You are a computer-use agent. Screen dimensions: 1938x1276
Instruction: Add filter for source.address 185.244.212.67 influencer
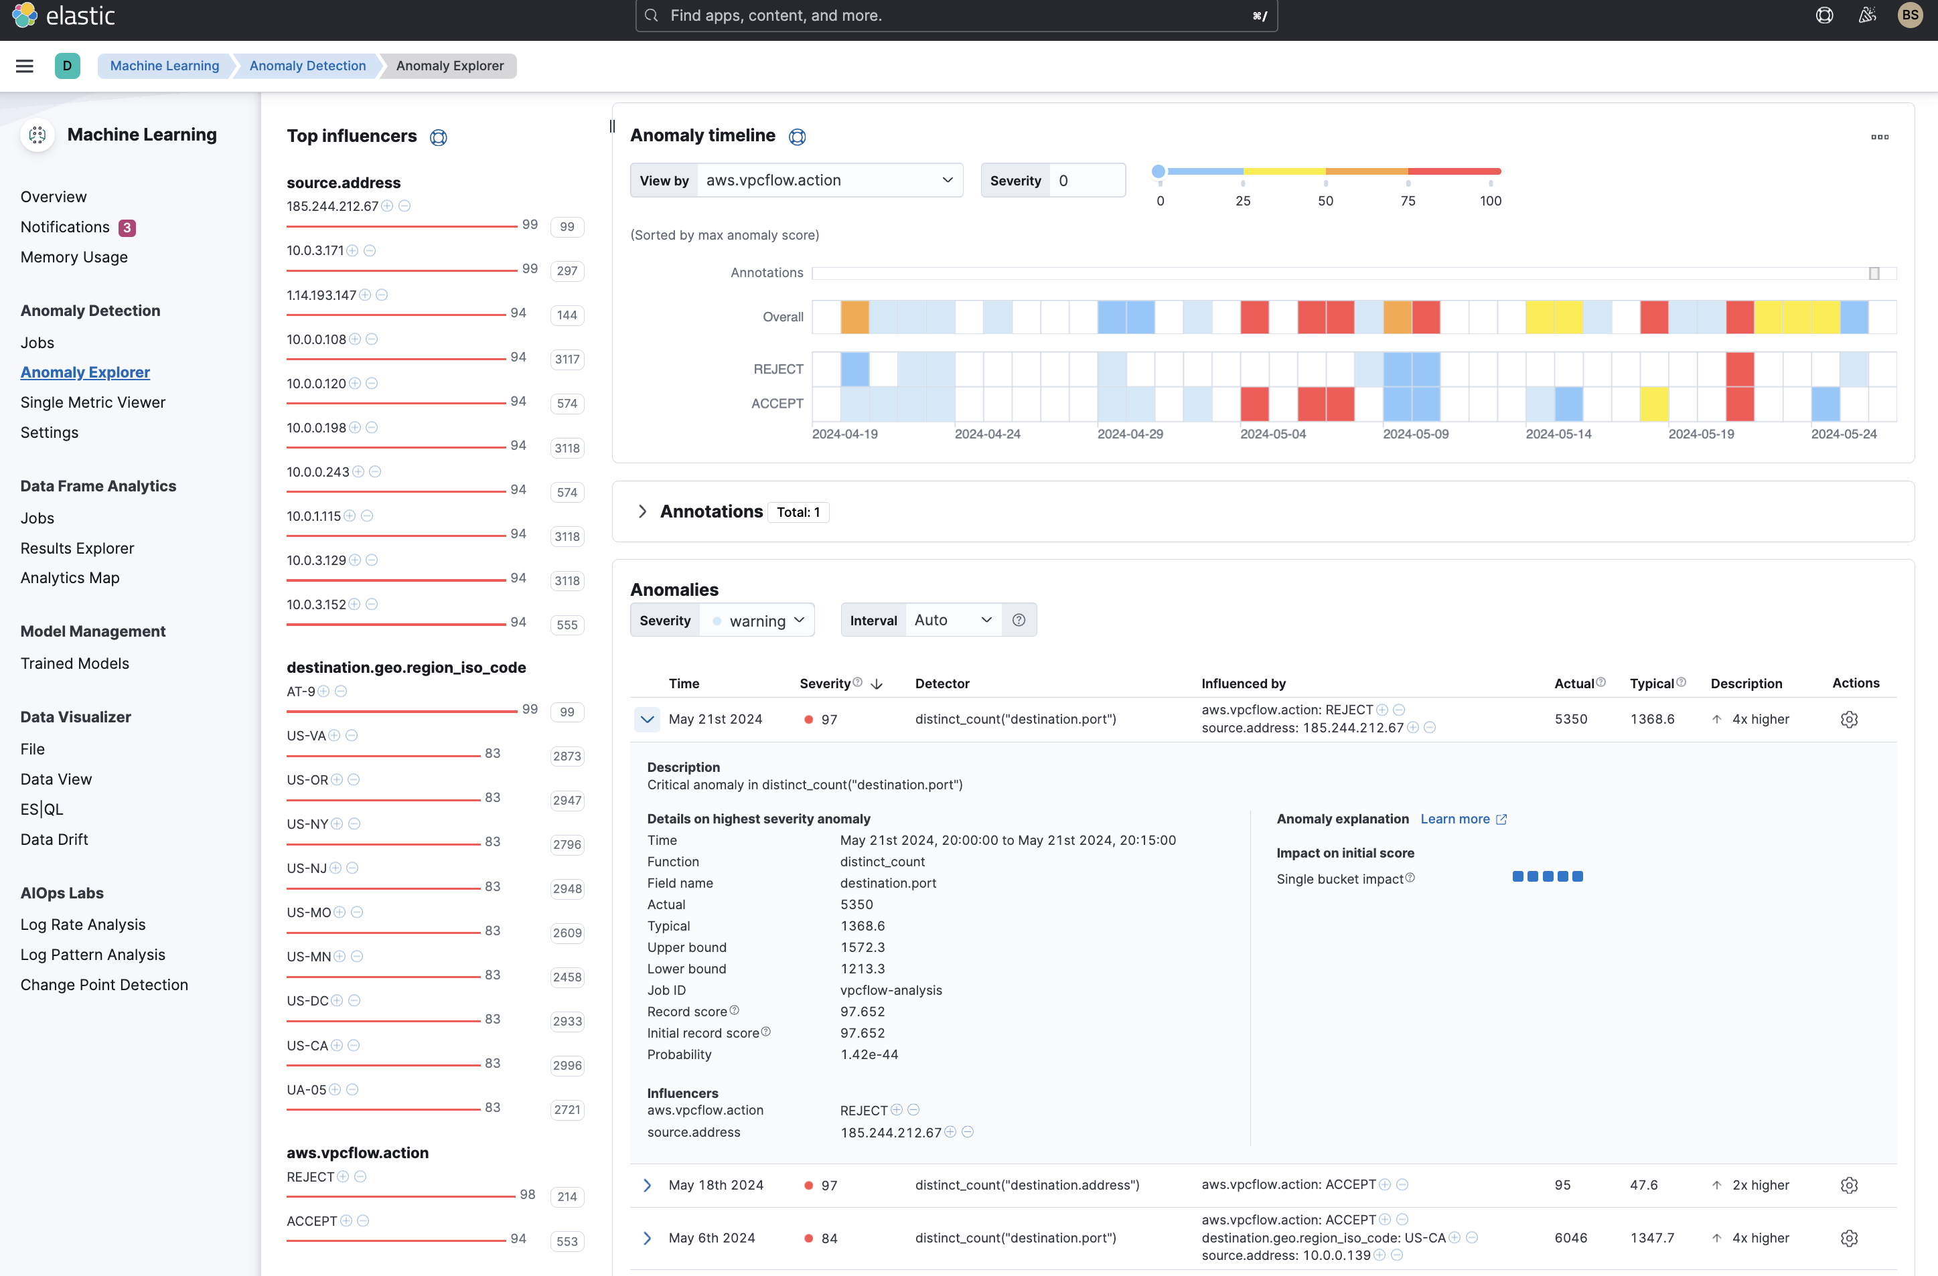click(x=388, y=206)
